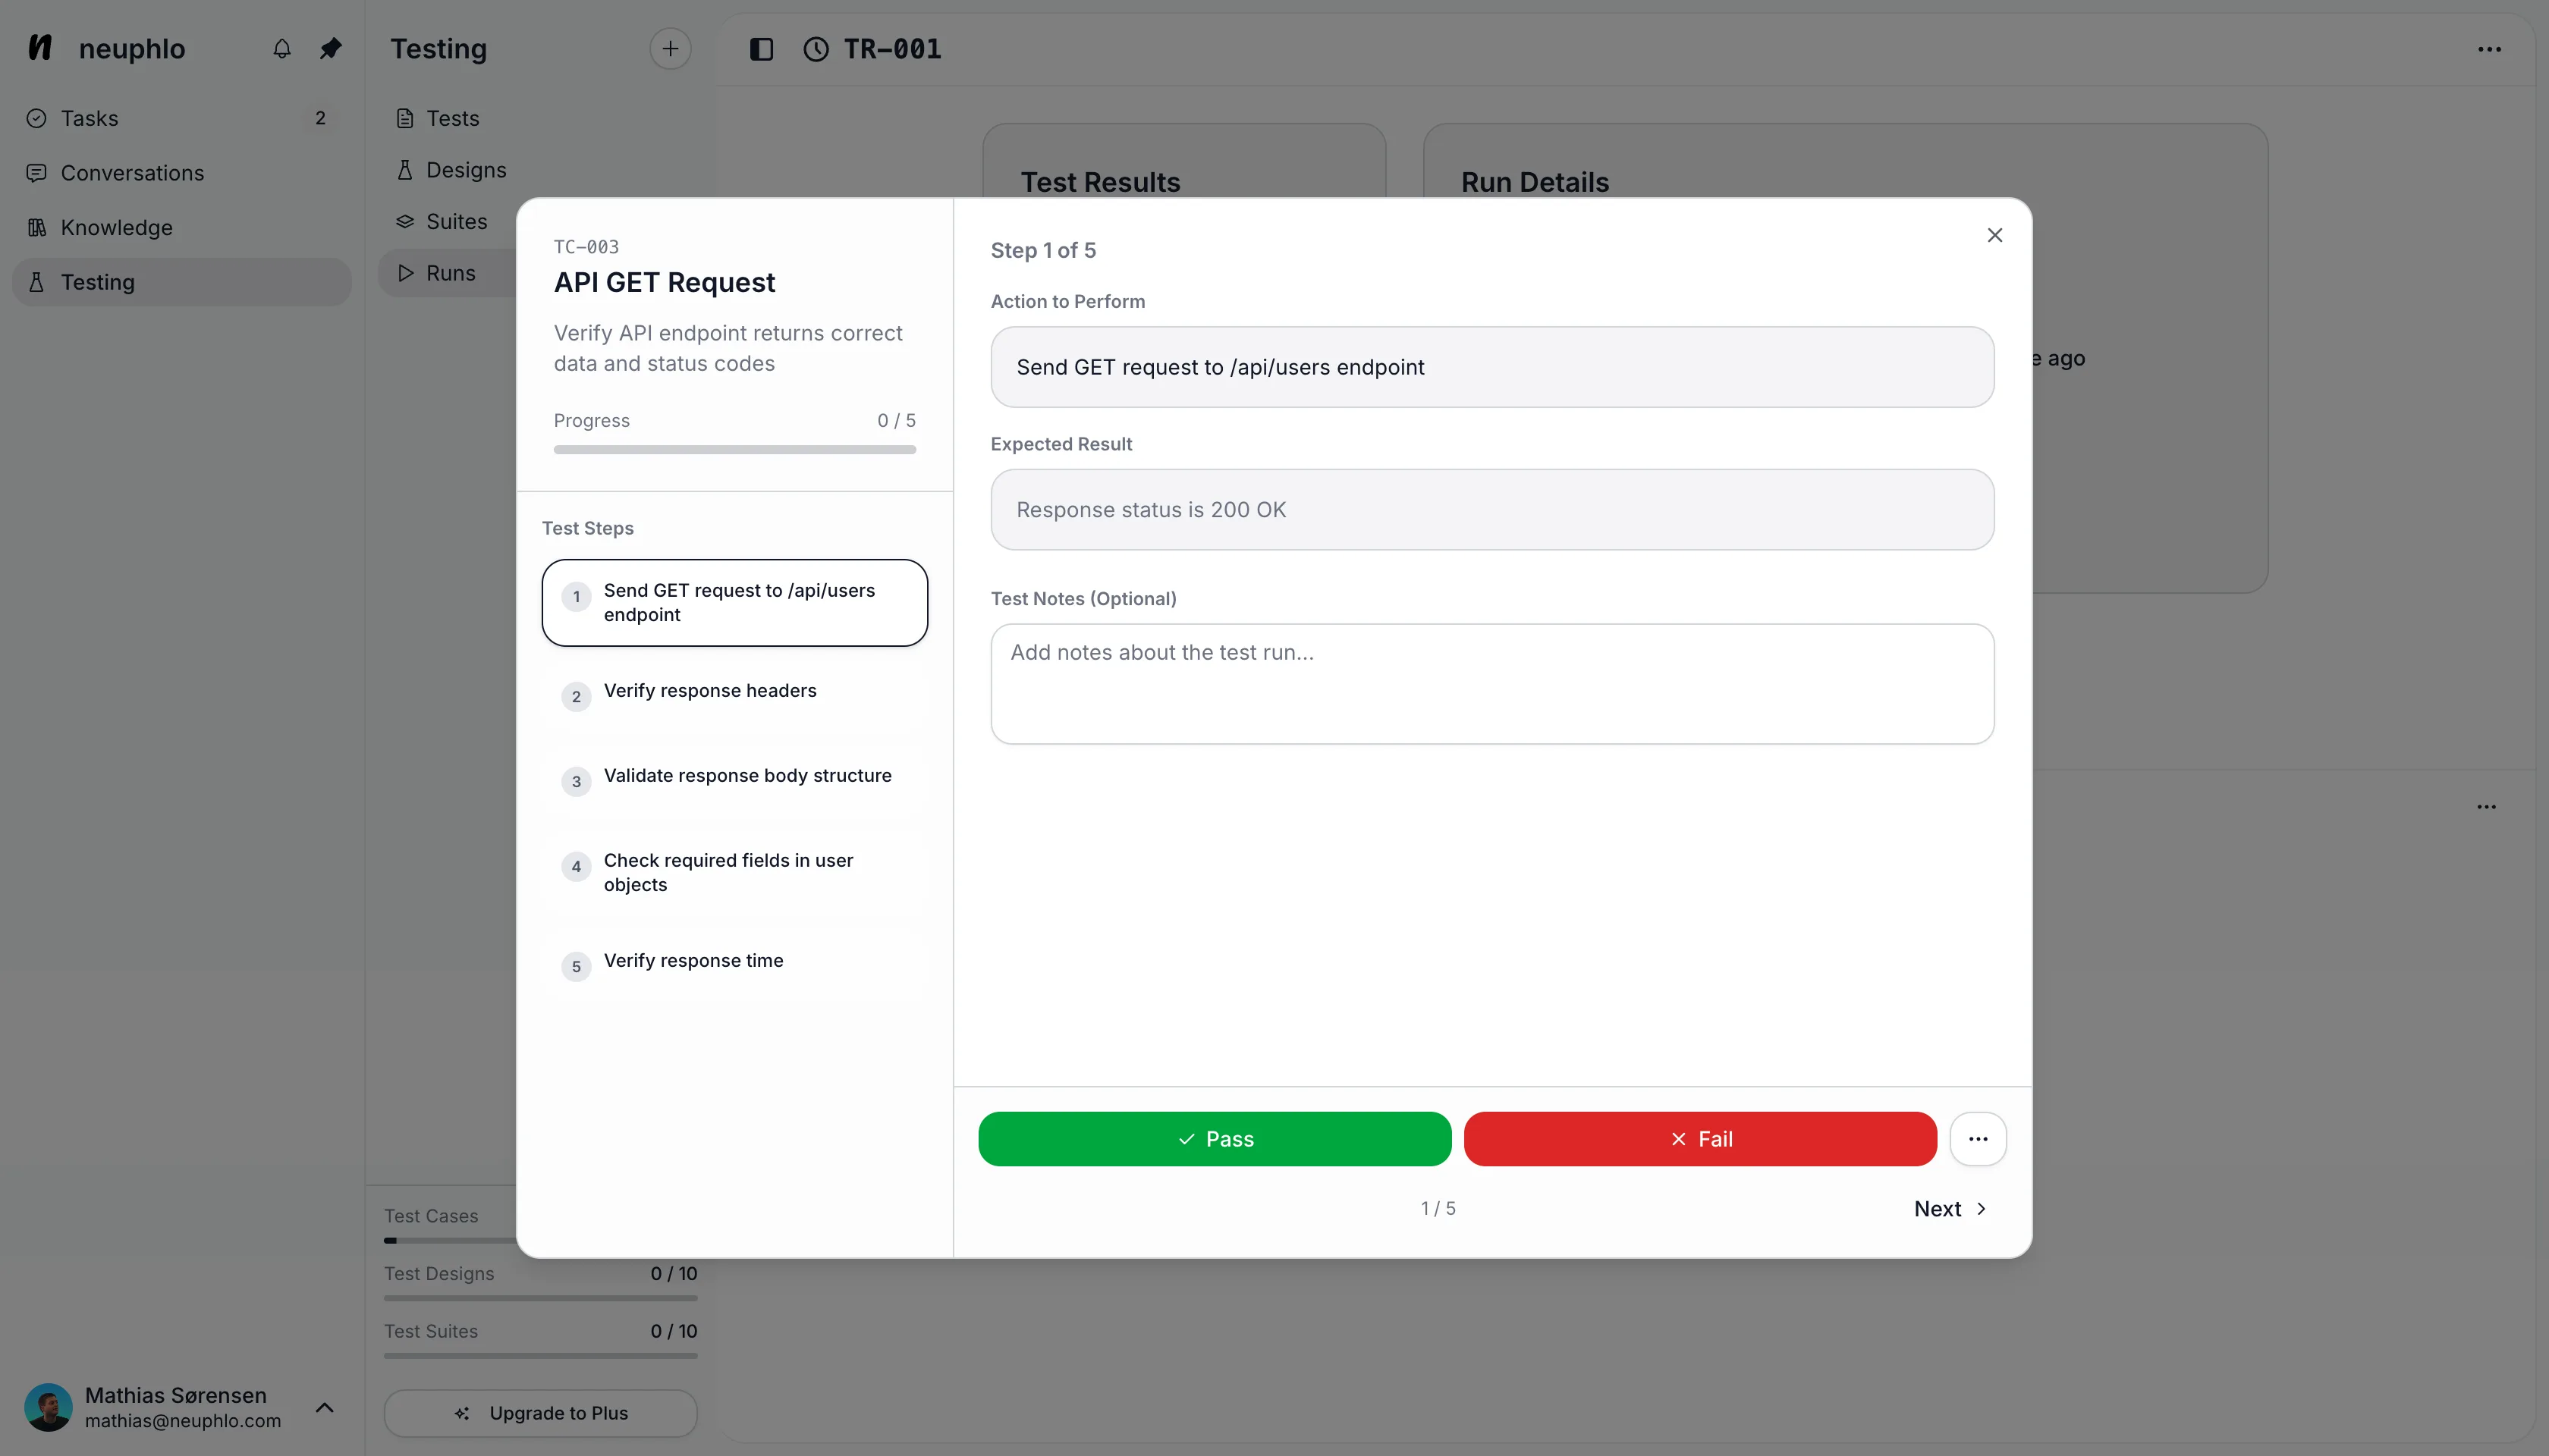This screenshot has height=1456, width=2549.
Task: Select step 2 Verify response headers
Action: tap(734, 692)
